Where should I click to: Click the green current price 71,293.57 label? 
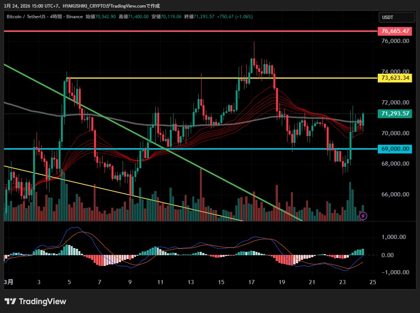tap(395, 114)
